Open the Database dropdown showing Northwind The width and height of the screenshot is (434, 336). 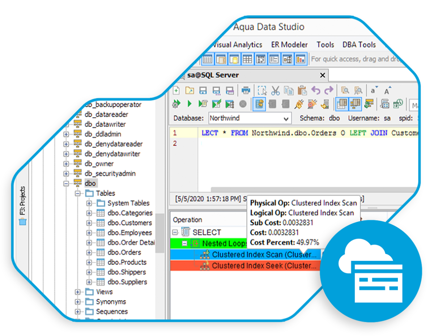coord(250,118)
